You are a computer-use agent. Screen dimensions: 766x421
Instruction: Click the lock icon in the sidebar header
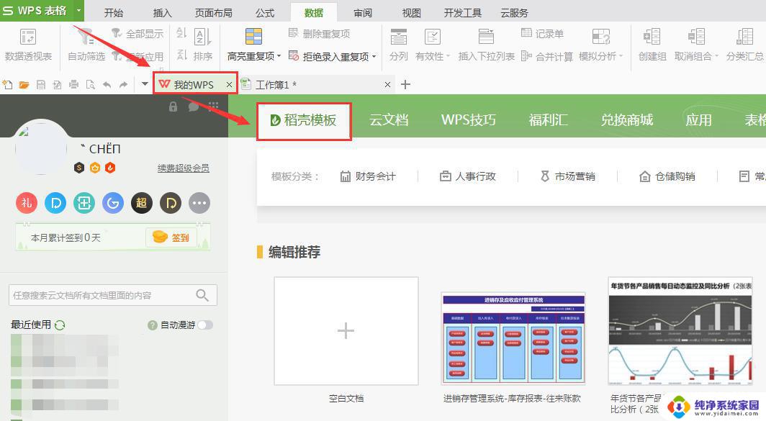[x=173, y=107]
